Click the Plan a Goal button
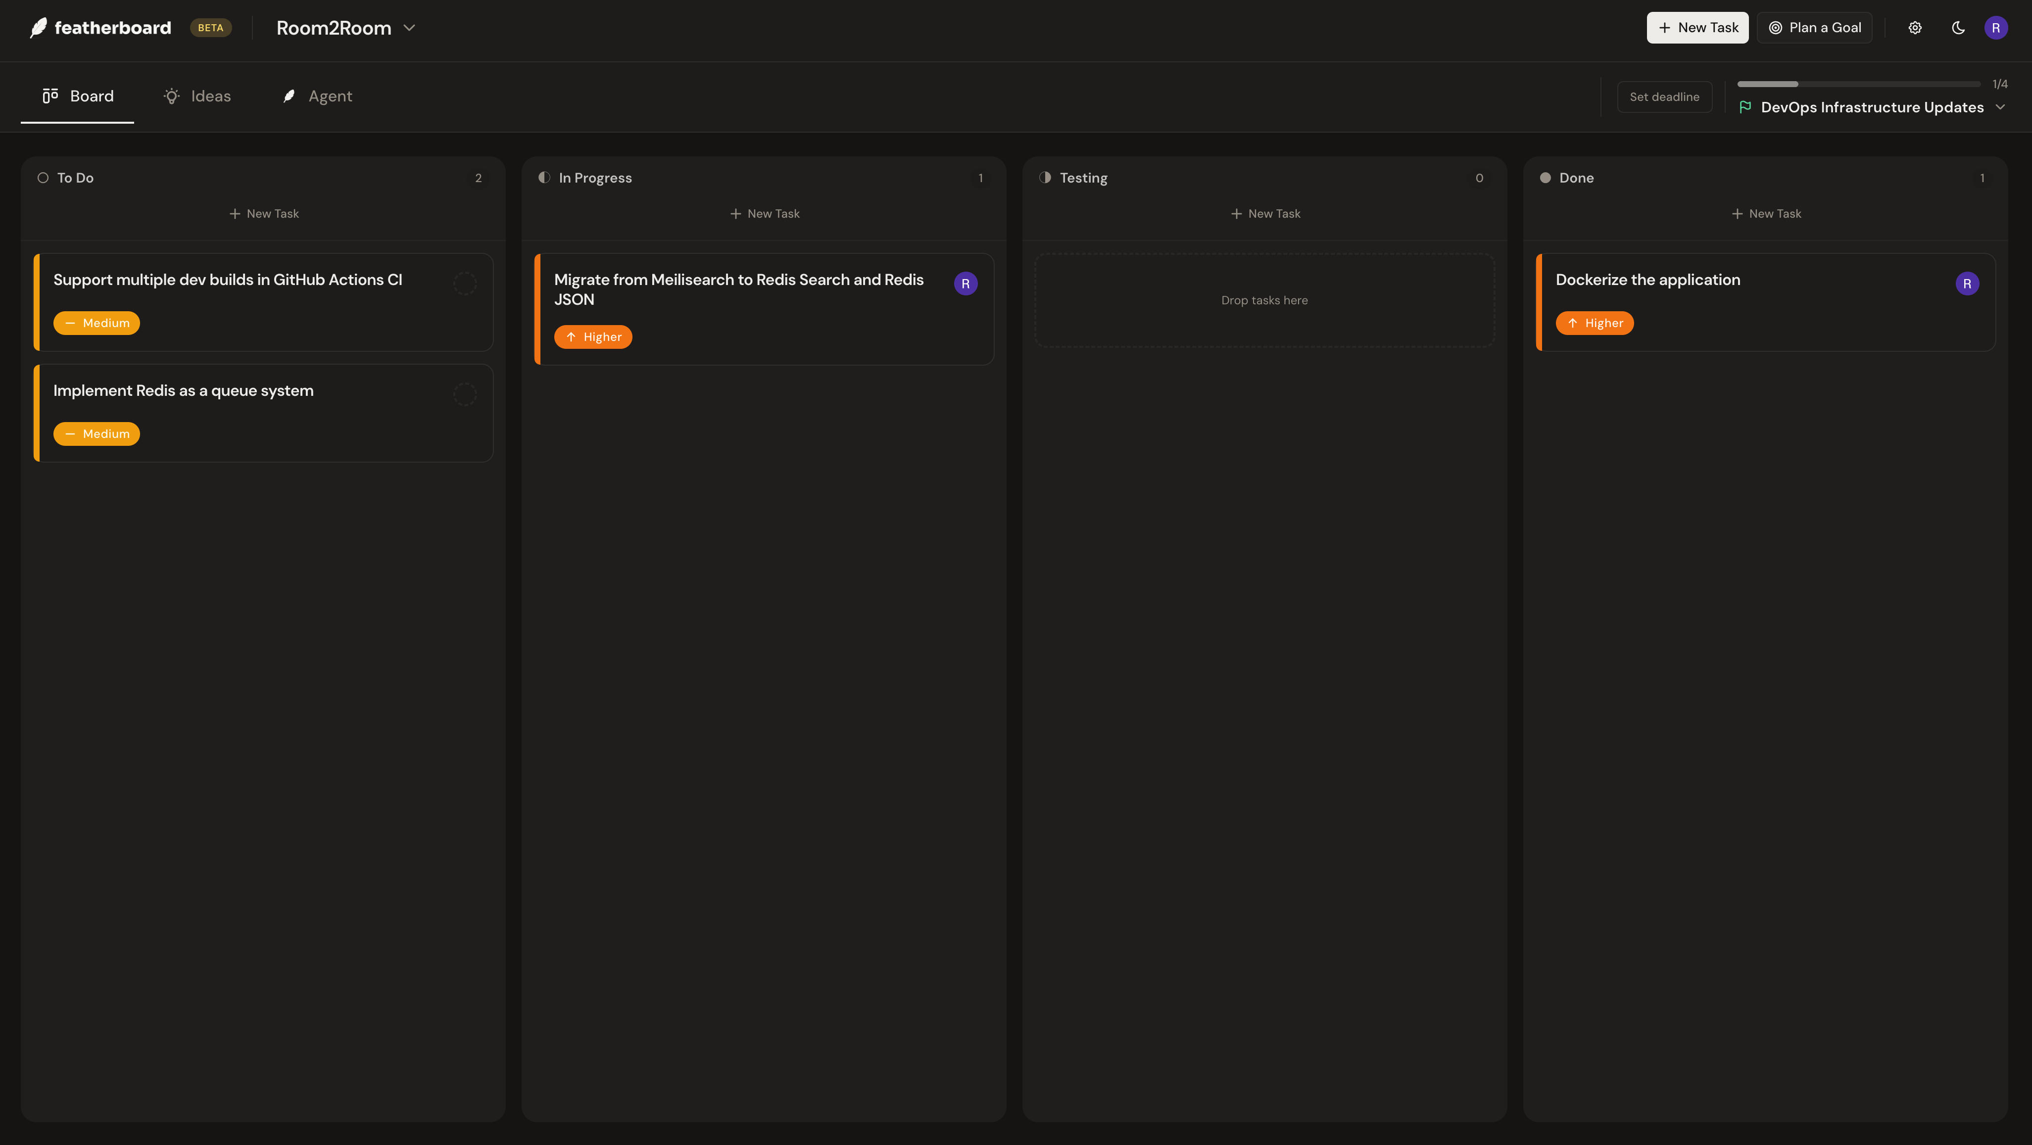This screenshot has width=2032, height=1145. (x=1814, y=27)
